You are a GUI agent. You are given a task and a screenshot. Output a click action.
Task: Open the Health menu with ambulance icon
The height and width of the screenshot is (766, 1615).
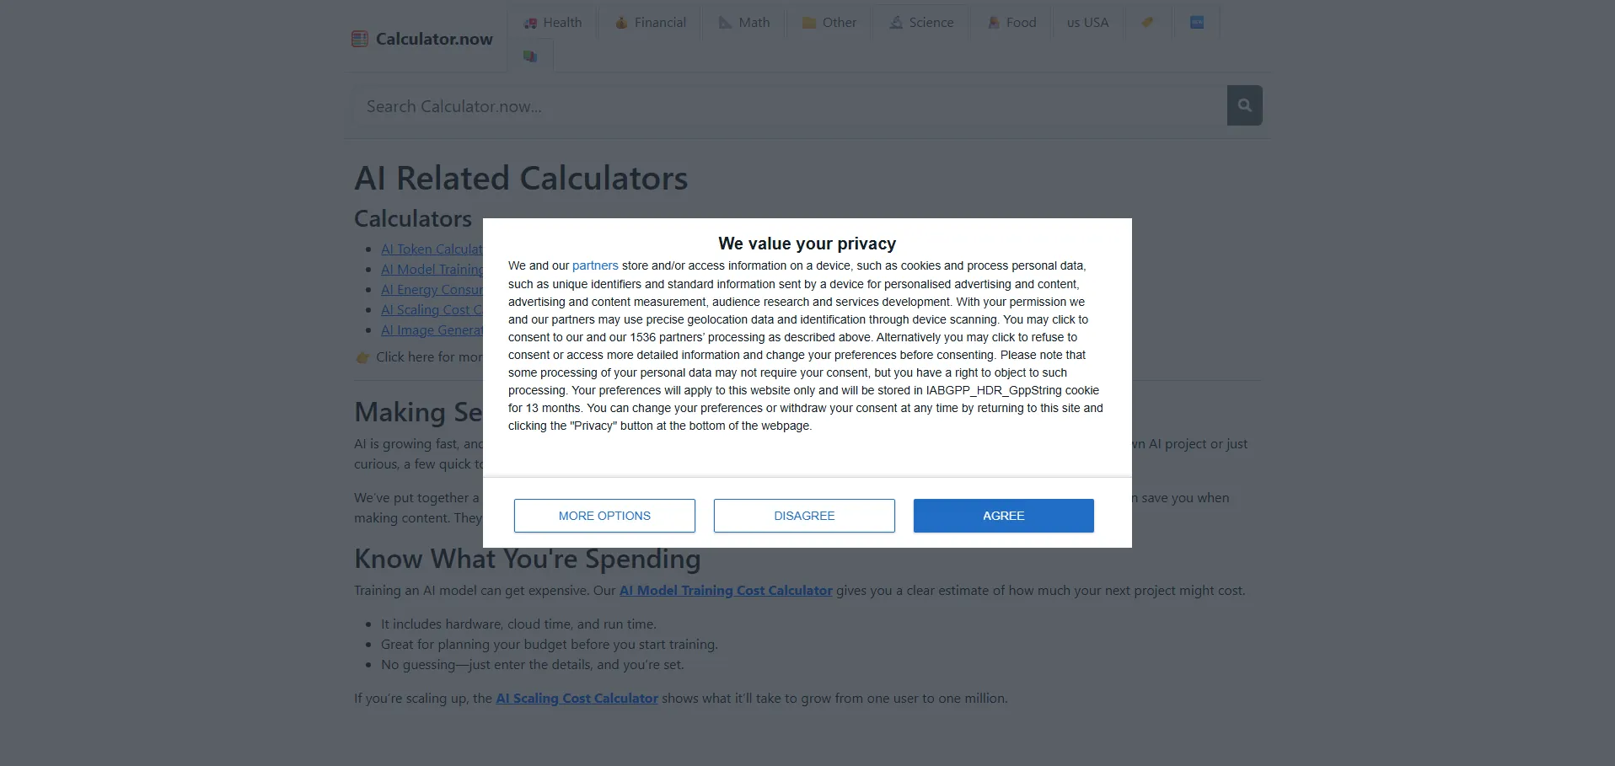click(x=553, y=23)
